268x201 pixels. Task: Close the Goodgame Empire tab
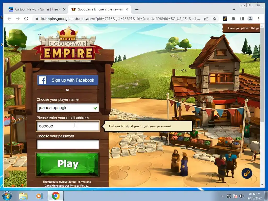[x=127, y=9]
